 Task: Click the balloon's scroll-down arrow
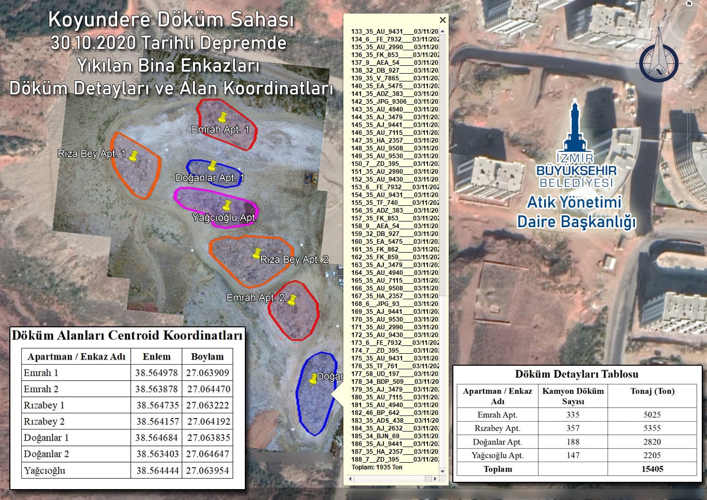(x=442, y=471)
